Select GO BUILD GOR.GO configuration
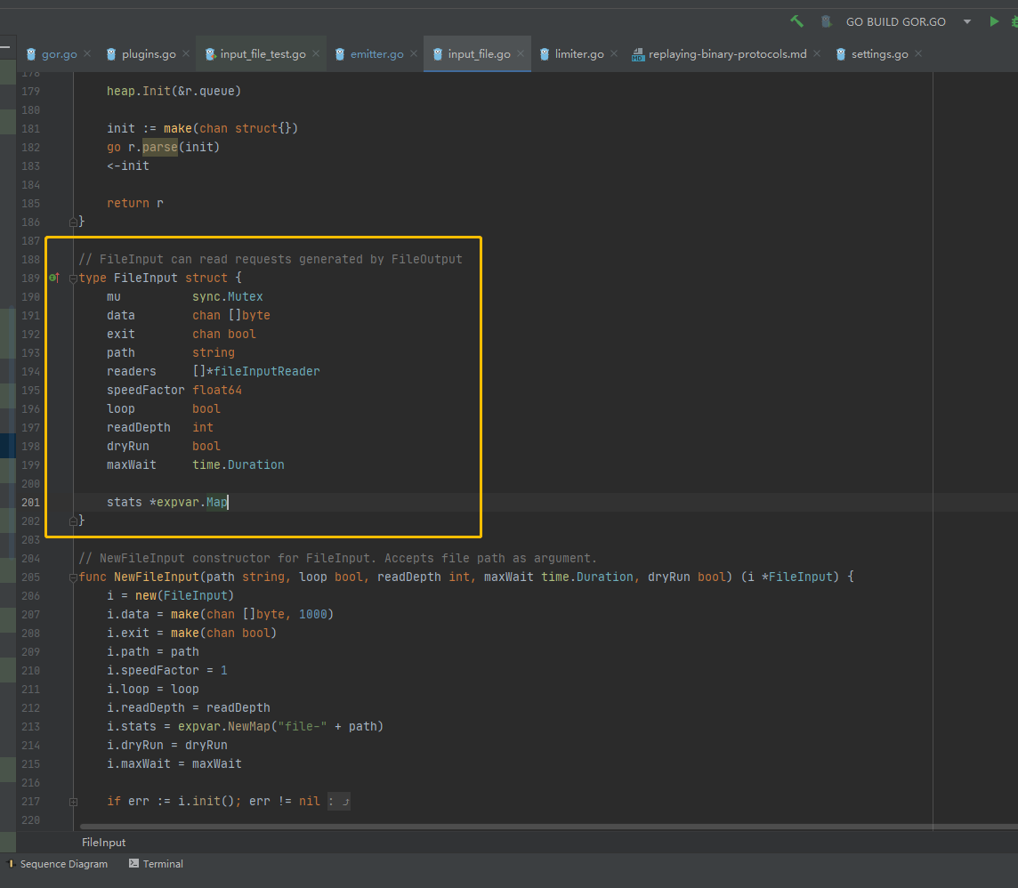This screenshot has width=1018, height=888. [x=895, y=21]
